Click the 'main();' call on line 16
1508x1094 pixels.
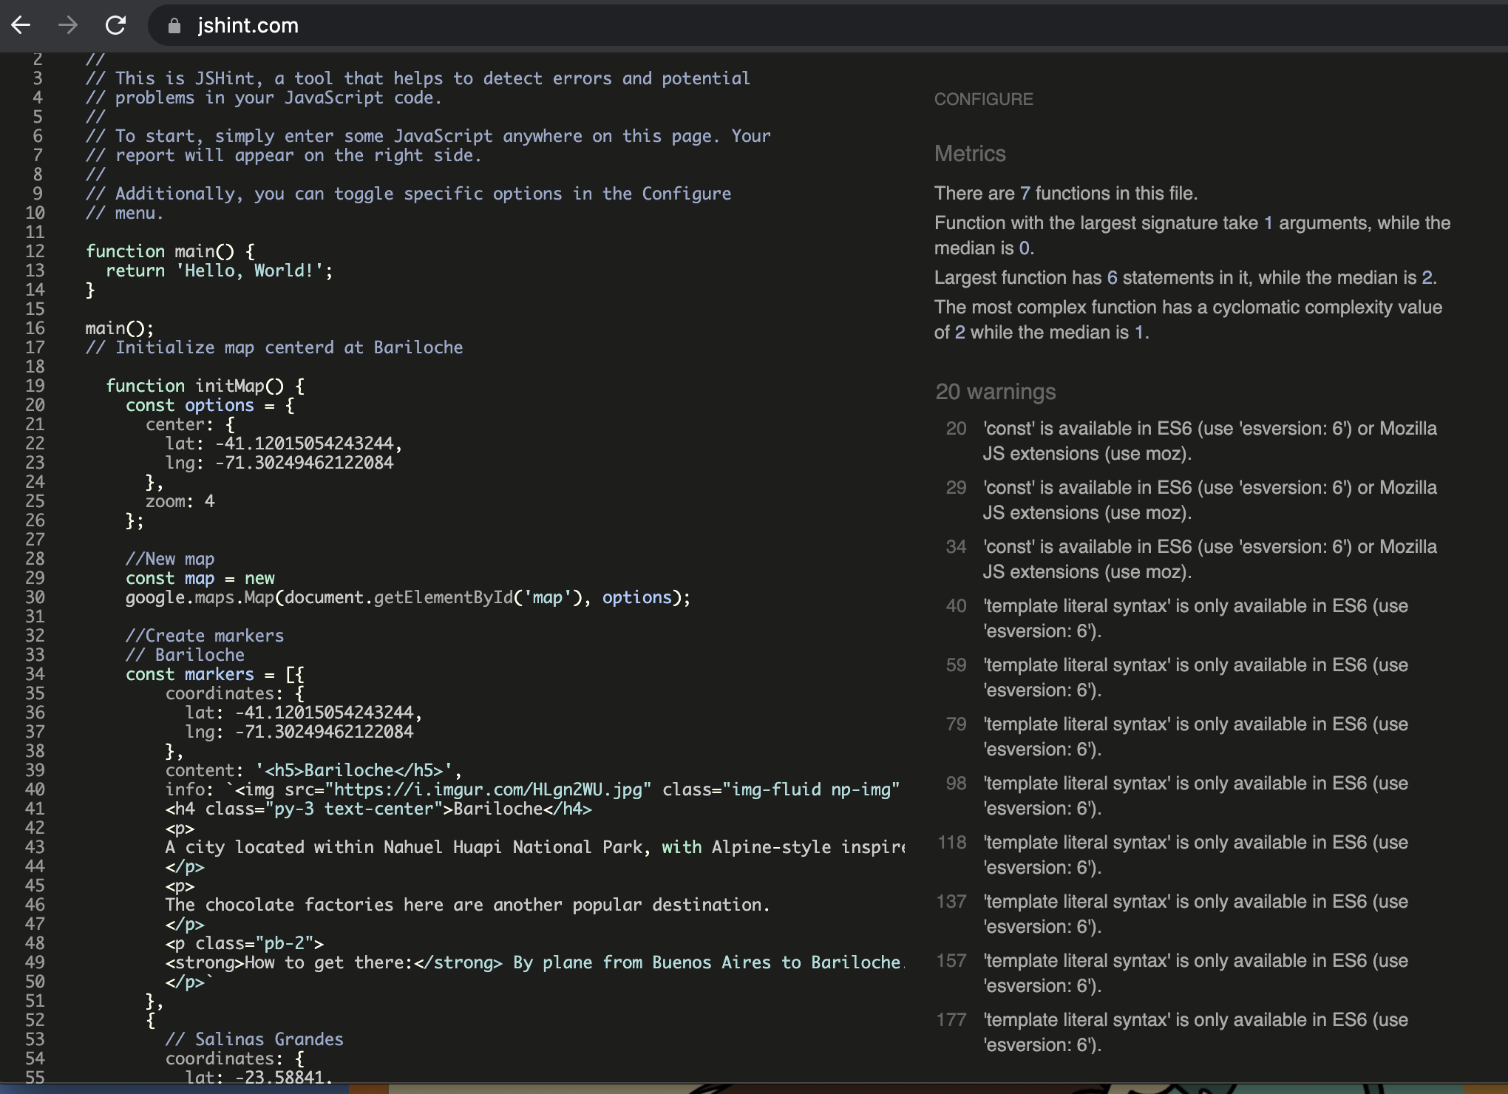coord(120,328)
